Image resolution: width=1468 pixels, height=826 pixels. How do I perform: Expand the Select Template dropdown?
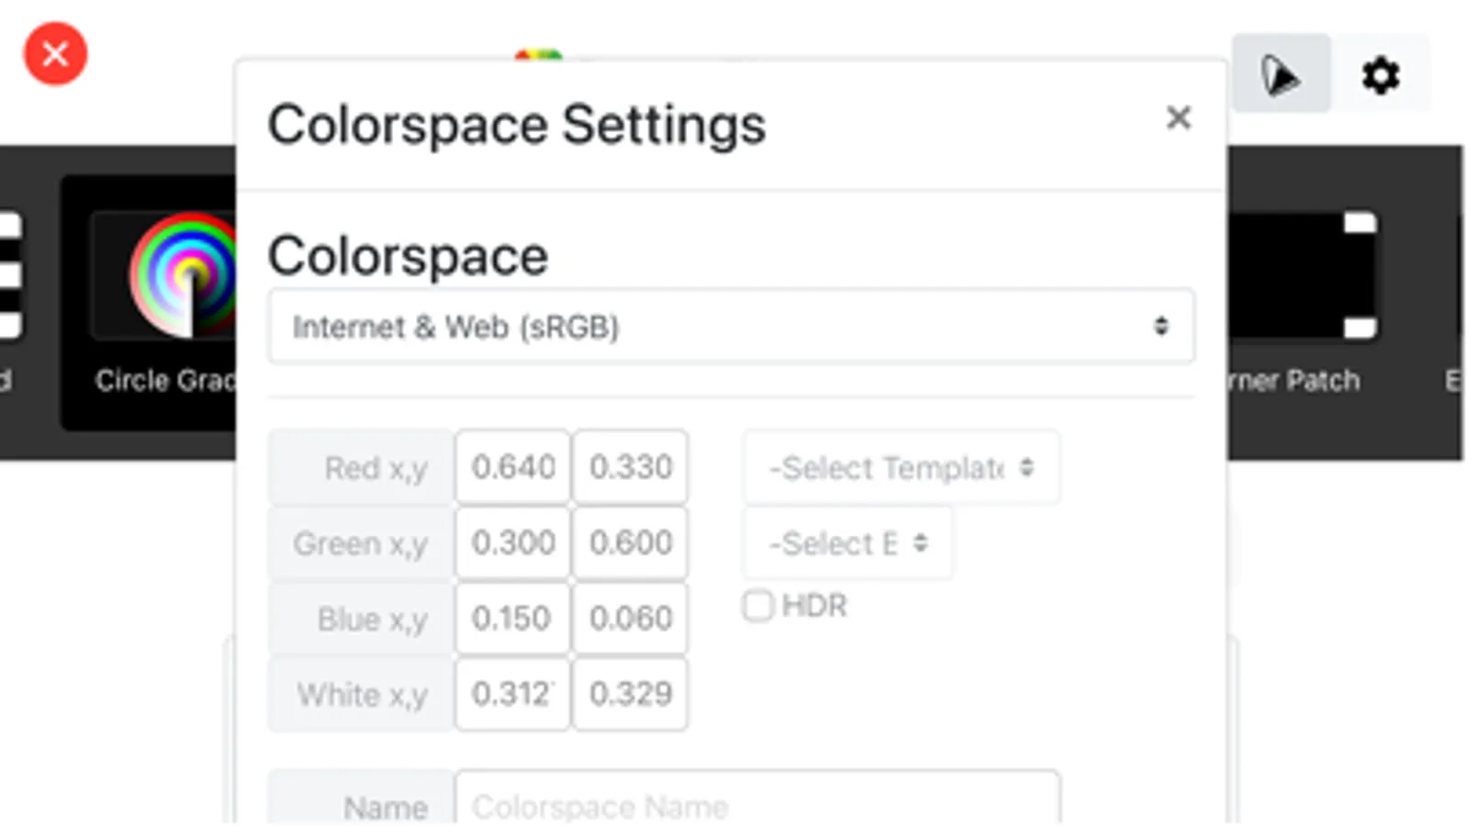pyautogui.click(x=901, y=468)
